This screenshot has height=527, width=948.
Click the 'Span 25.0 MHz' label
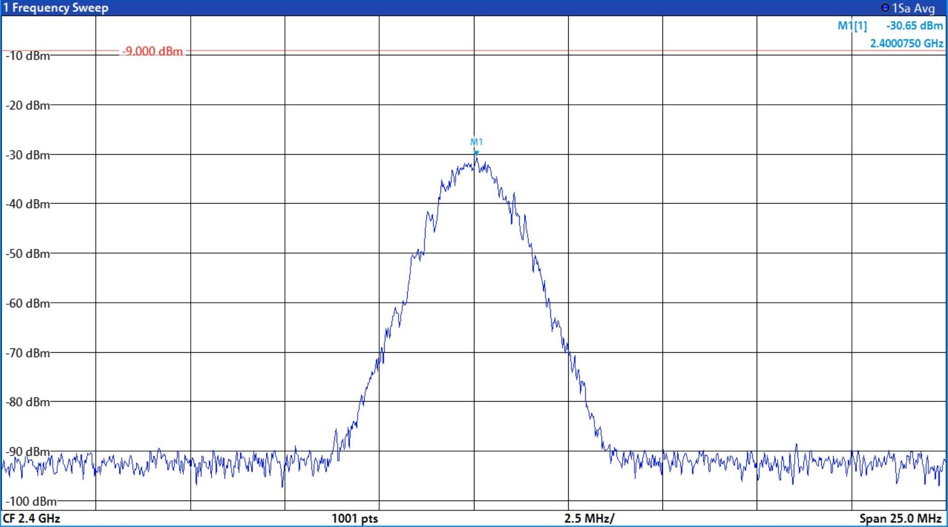click(x=900, y=518)
